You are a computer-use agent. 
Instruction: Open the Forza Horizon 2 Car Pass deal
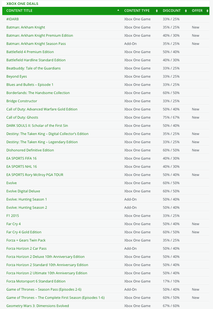pyautogui.click(x=26, y=248)
